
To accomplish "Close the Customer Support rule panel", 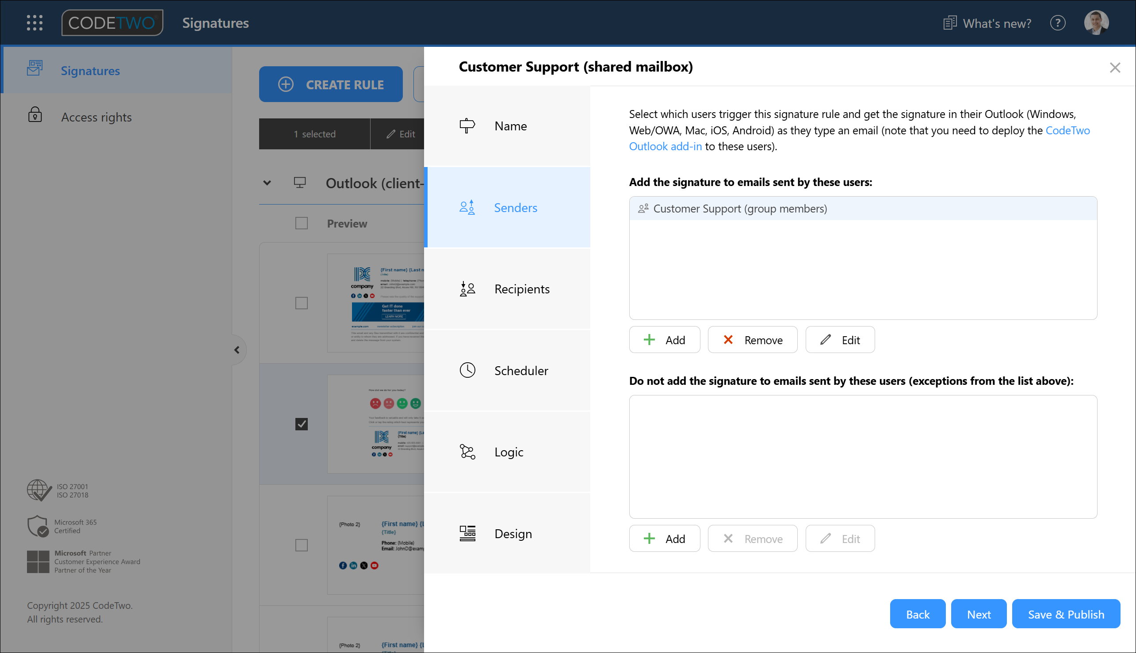I will click(x=1115, y=68).
